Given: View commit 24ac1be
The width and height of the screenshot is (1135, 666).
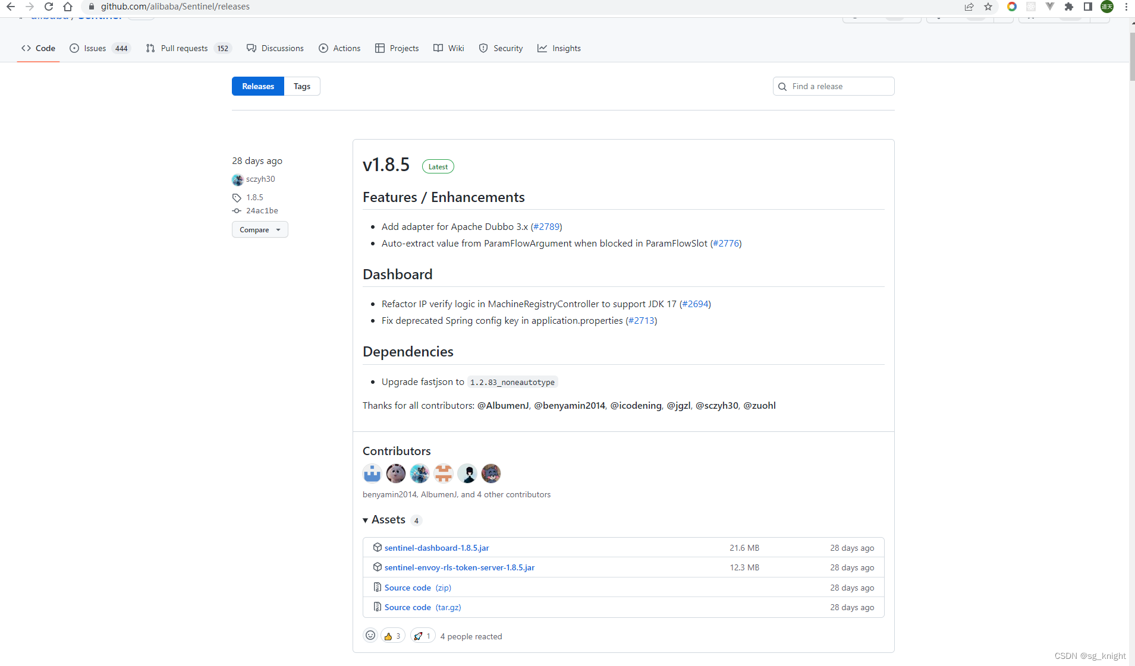Looking at the screenshot, I should (262, 210).
